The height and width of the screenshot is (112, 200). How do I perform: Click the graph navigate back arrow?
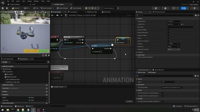pos(57,15)
